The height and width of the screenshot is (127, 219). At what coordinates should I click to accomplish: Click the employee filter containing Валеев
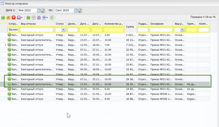(13, 30)
